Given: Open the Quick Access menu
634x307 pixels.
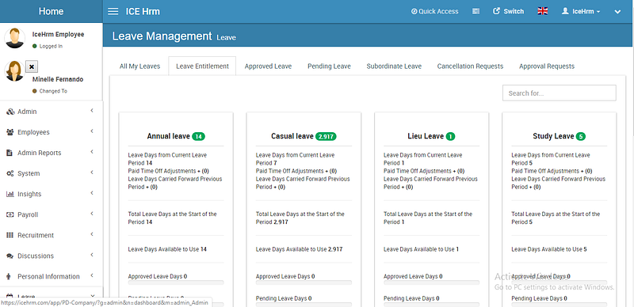Looking at the screenshot, I should 434,11.
